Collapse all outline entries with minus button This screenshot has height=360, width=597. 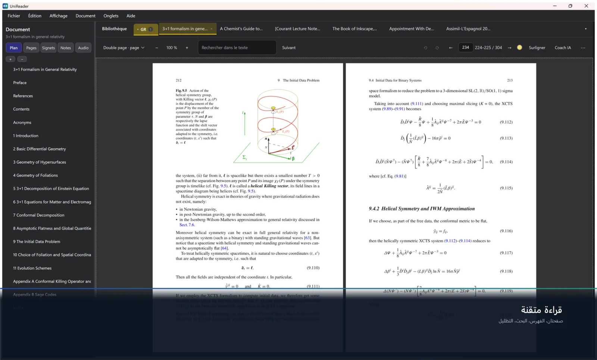[22, 59]
